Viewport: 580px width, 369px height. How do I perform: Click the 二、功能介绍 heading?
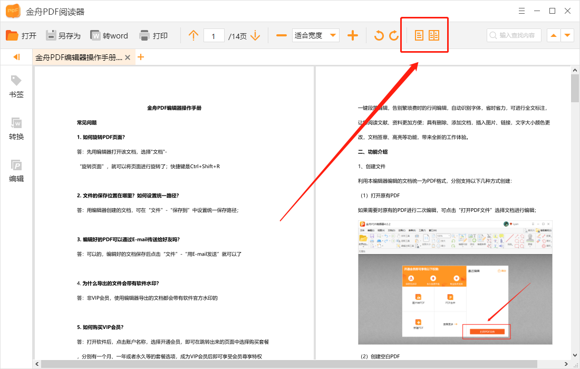pyautogui.click(x=372, y=152)
